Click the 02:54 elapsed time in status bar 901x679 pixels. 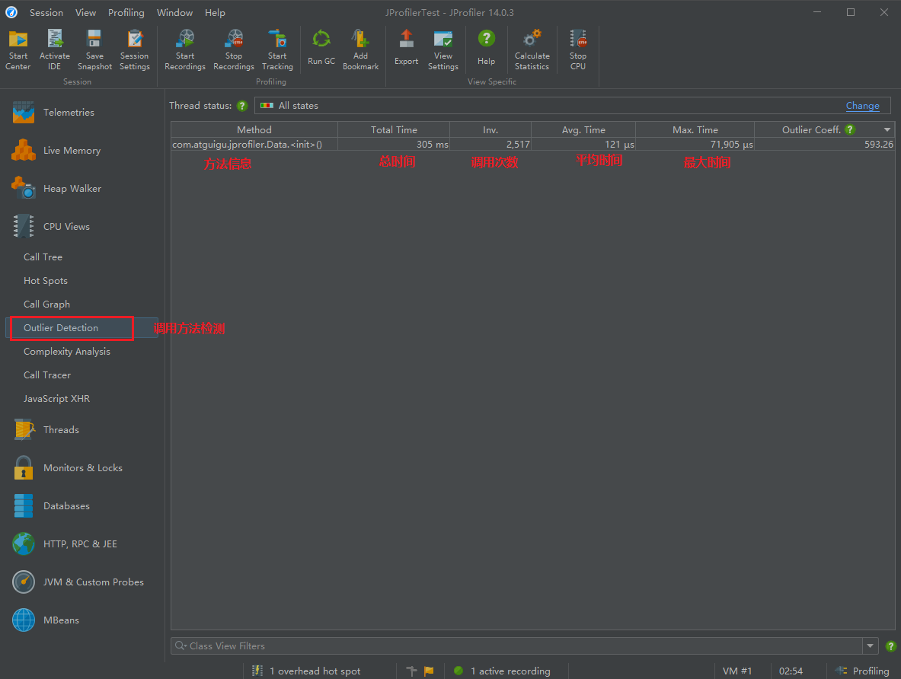pyautogui.click(x=791, y=671)
